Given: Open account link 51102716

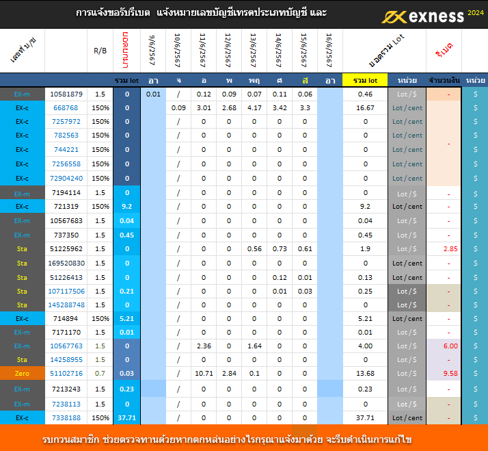Looking at the screenshot, I should pos(66,374).
